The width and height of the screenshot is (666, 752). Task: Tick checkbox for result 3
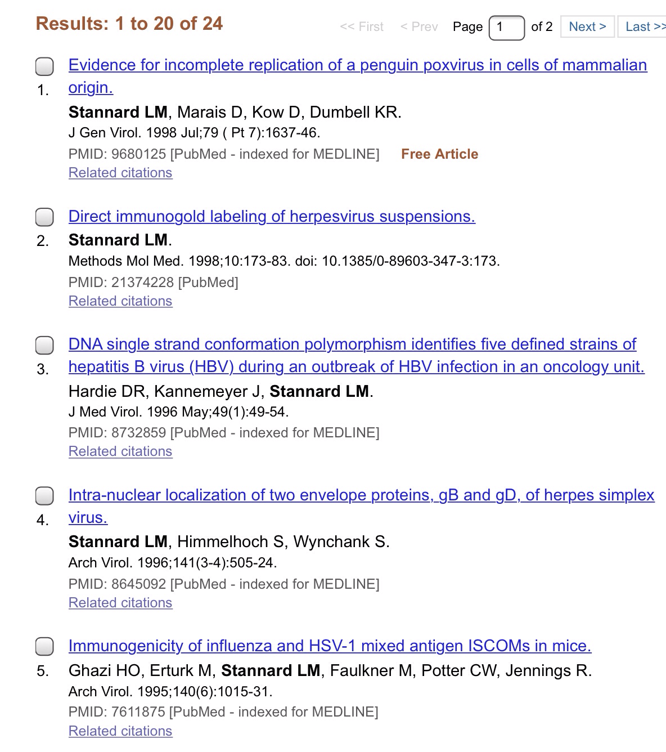[44, 345]
